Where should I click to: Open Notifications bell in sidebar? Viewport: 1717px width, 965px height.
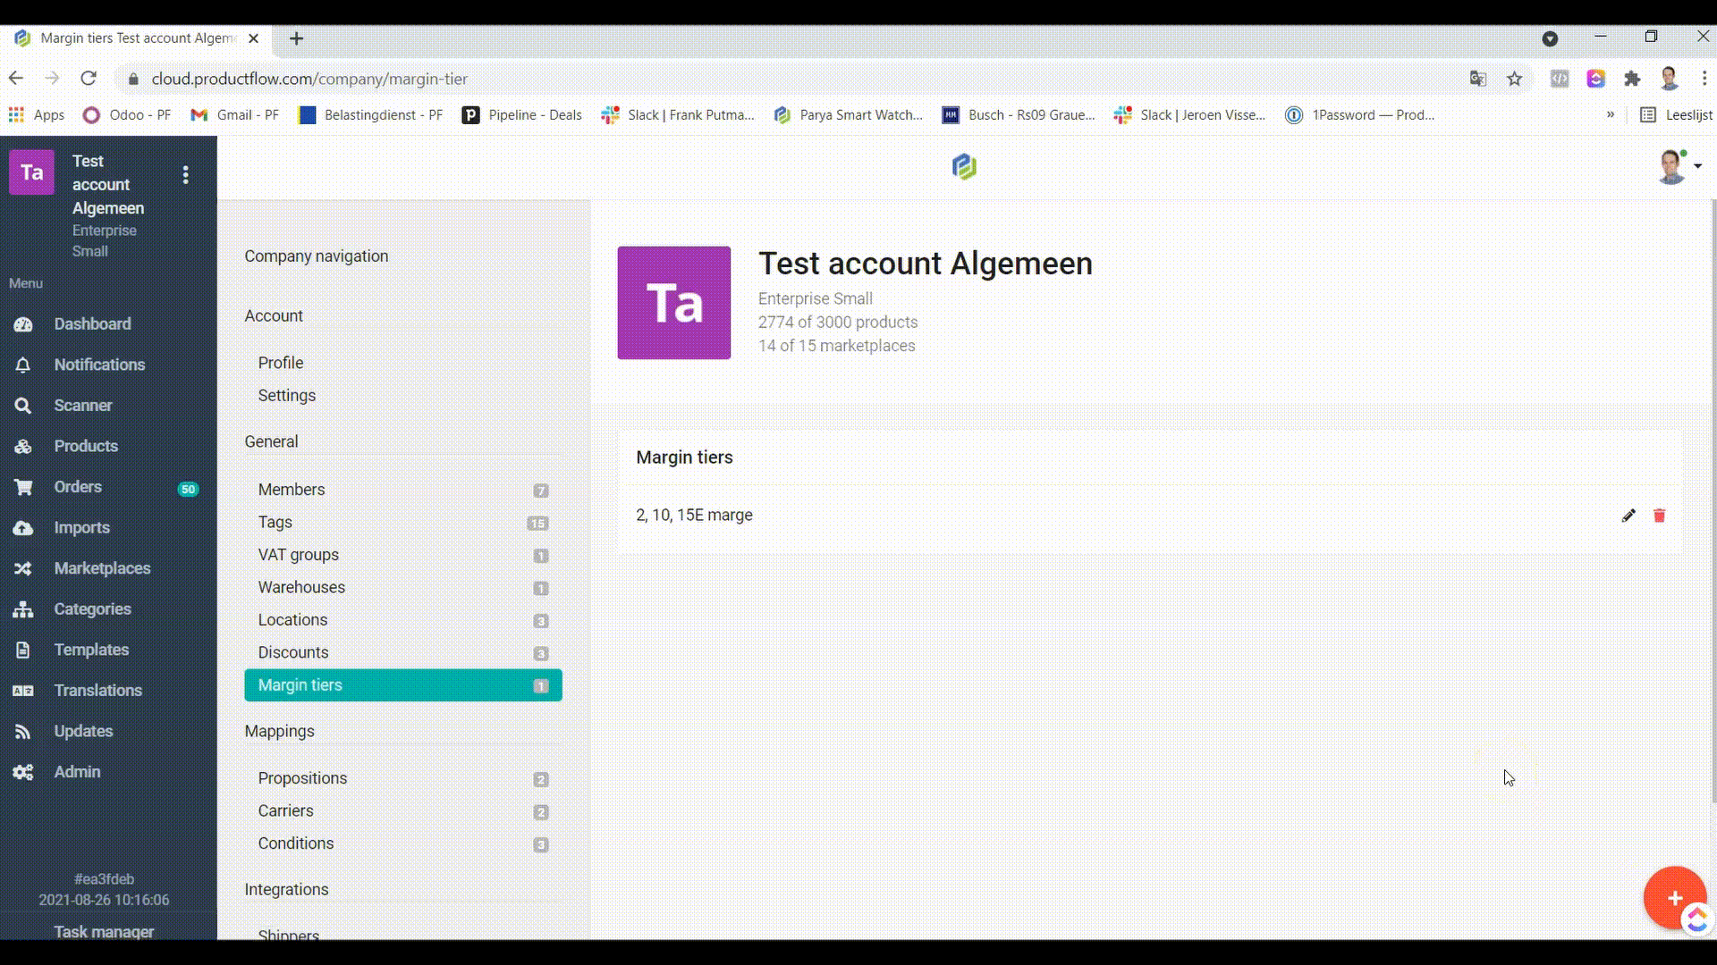coord(23,365)
